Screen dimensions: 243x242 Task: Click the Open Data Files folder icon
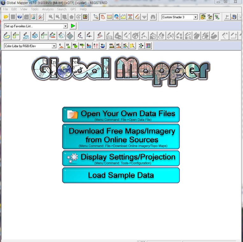click(6, 17)
